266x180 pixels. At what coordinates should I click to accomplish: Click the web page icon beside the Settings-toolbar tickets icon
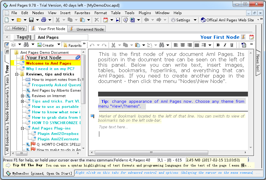tap(132, 20)
